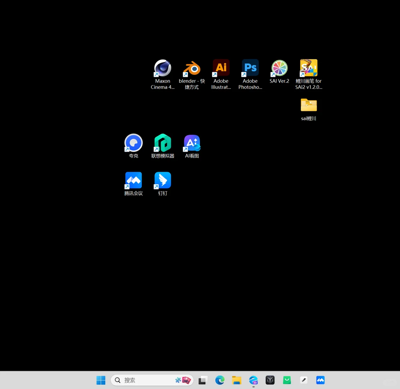Select the Adobe Illustrator desktop icon
Screen dimensions: 400x389
(x=221, y=74)
